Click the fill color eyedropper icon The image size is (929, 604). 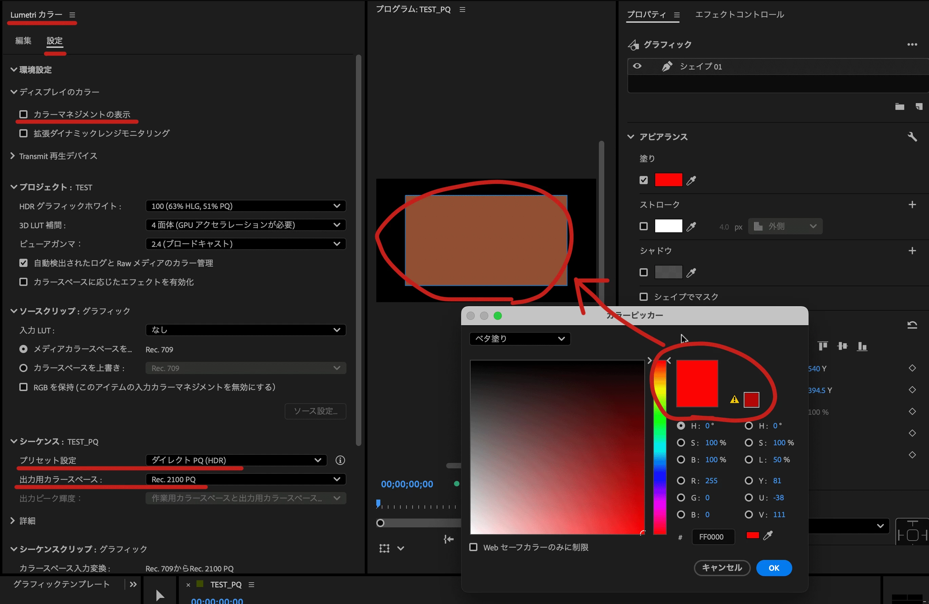[691, 180]
